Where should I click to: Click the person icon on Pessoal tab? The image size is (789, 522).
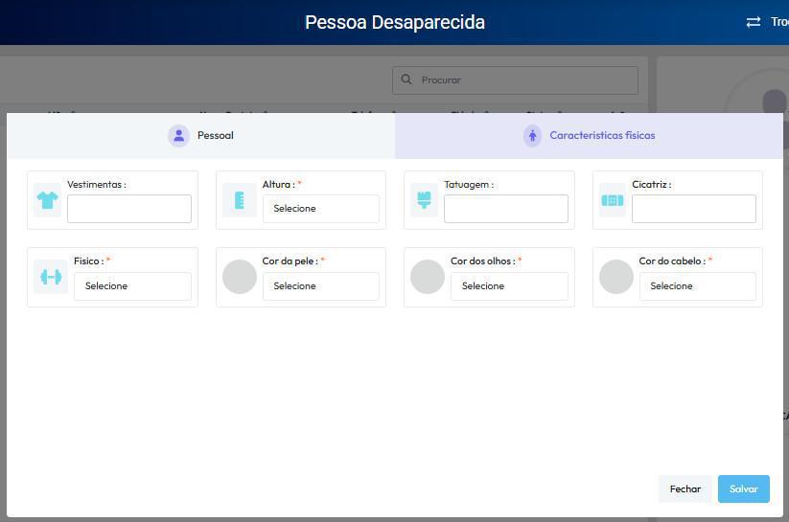(x=178, y=136)
